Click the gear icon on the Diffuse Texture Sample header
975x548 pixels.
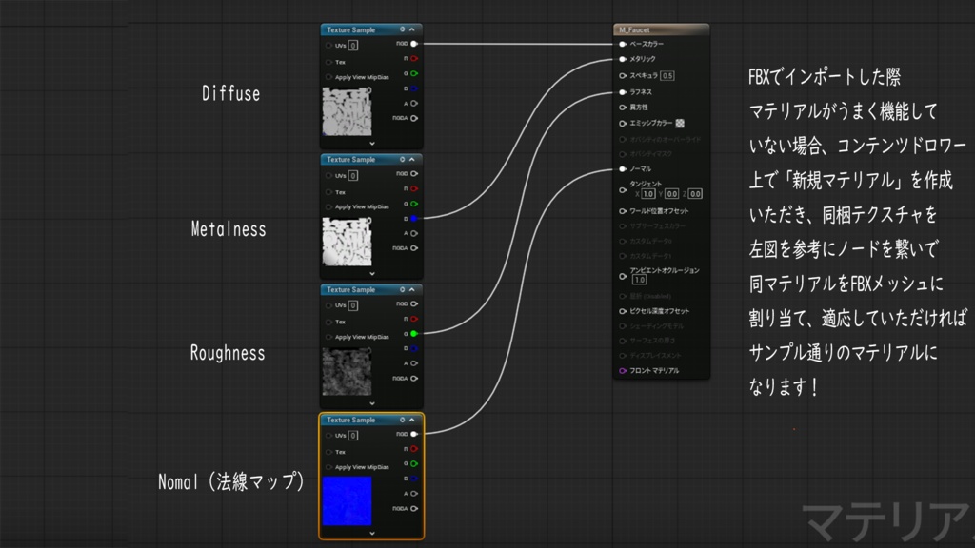[403, 29]
